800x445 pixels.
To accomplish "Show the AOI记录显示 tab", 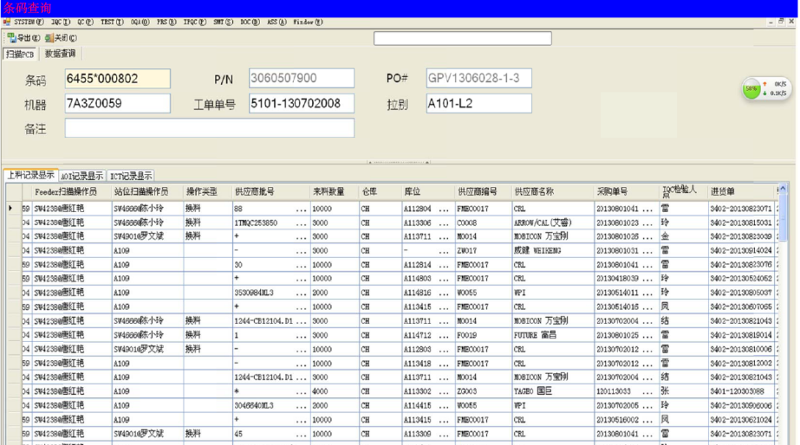I will [81, 176].
